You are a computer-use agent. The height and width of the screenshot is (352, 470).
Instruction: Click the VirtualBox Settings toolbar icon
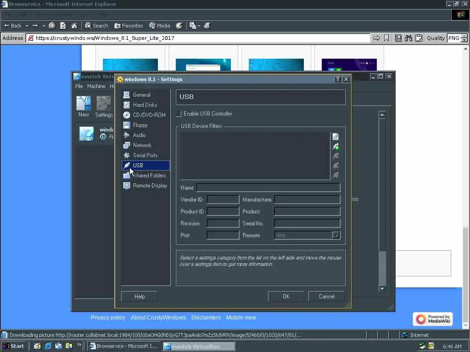(104, 106)
